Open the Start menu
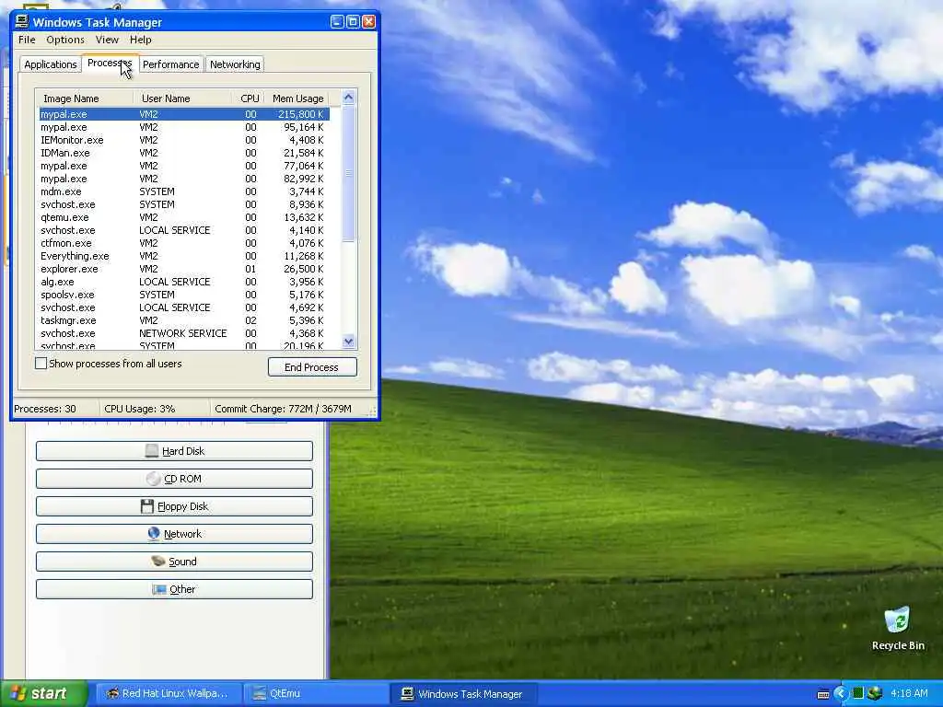Viewport: 943px width, 707px height. [x=43, y=694]
